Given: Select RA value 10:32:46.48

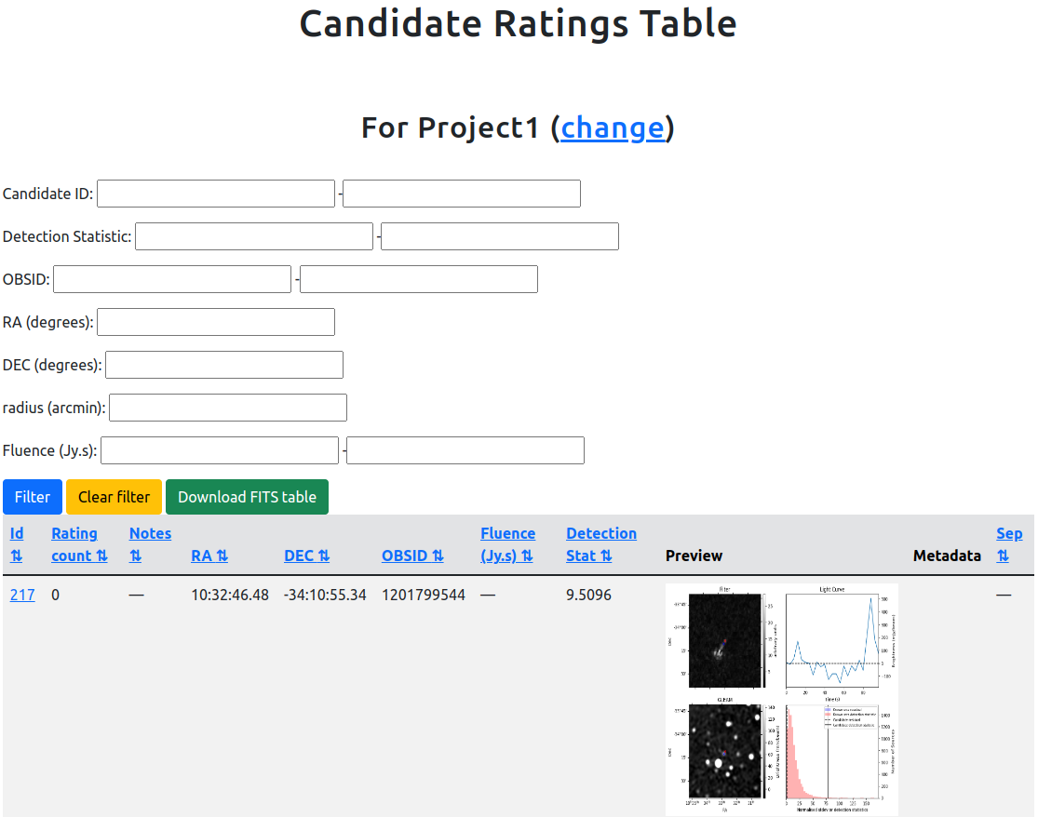Looking at the screenshot, I should coord(230,595).
